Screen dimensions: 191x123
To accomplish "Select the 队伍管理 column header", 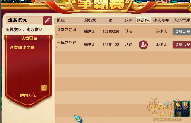I will (182, 20).
